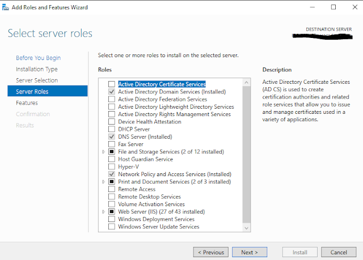Image resolution: width=363 pixels, height=260 pixels.
Task: Select the Volume Activation Services label
Action: click(x=151, y=204)
